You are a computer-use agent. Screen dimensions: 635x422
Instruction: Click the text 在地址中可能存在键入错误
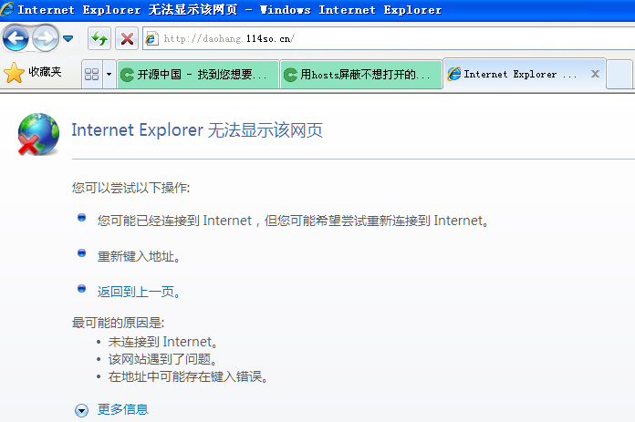click(x=188, y=376)
